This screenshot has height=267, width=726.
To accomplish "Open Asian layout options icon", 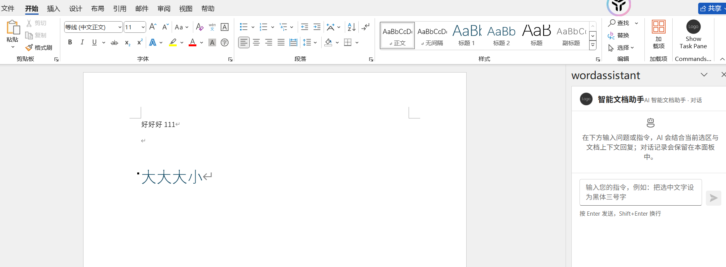I will pyautogui.click(x=331, y=27).
